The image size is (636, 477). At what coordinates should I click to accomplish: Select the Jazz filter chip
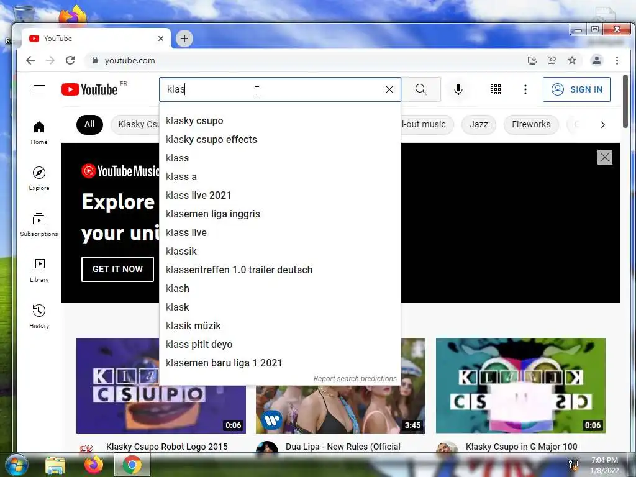pyautogui.click(x=479, y=124)
